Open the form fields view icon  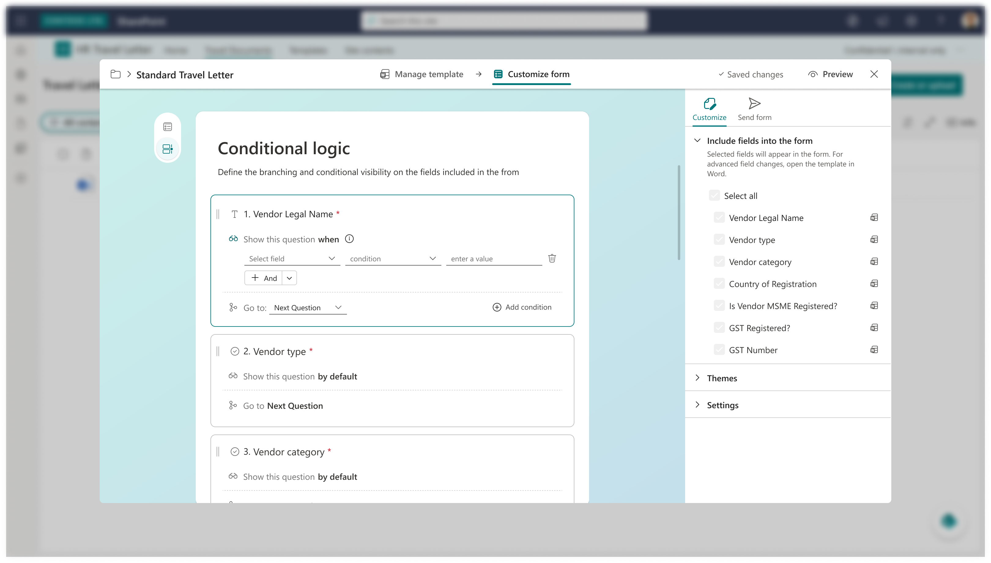tap(167, 127)
